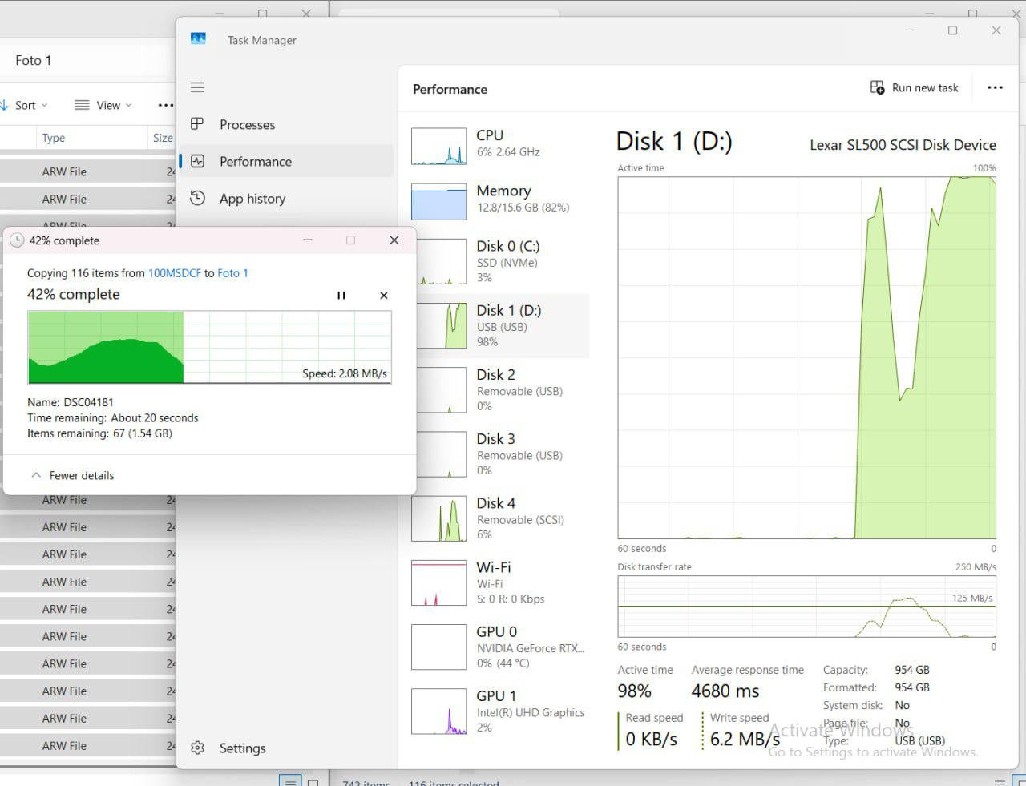Click the copy speed progress graph

tap(209, 347)
